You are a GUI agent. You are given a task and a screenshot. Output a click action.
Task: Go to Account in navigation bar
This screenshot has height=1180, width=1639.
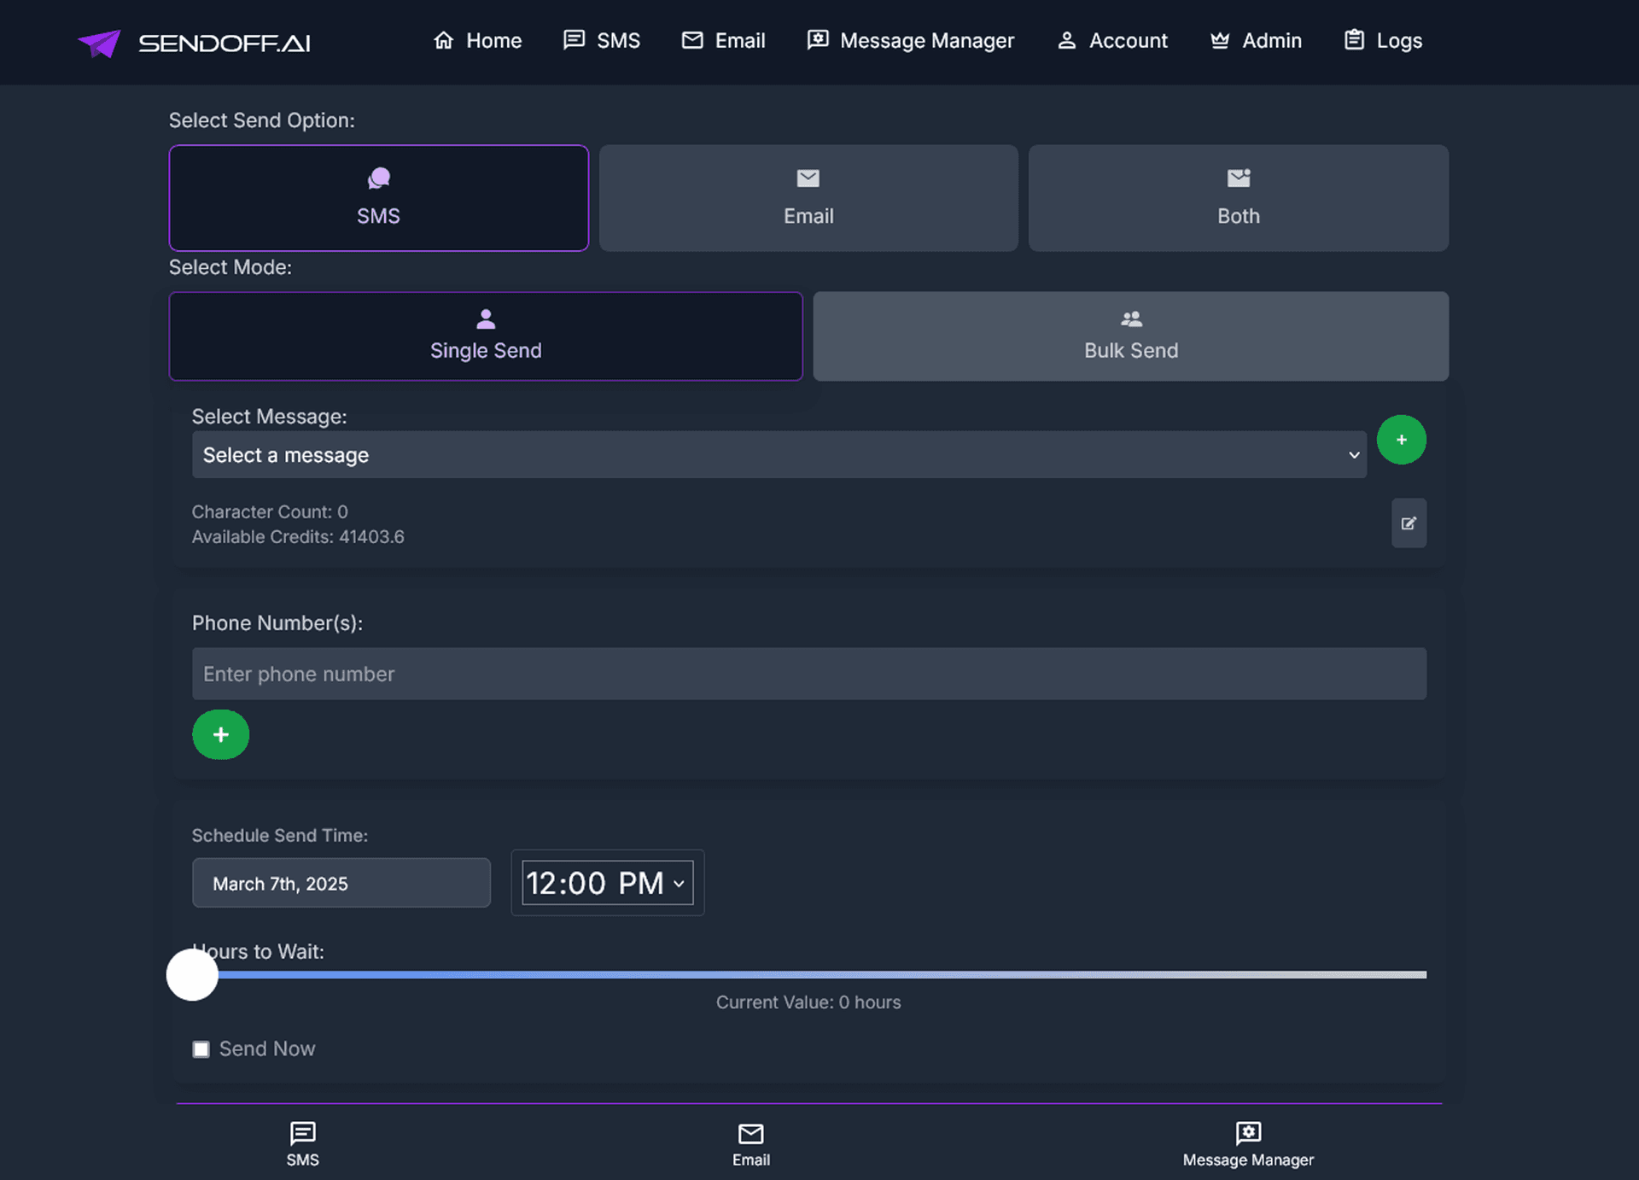pyautogui.click(x=1112, y=40)
